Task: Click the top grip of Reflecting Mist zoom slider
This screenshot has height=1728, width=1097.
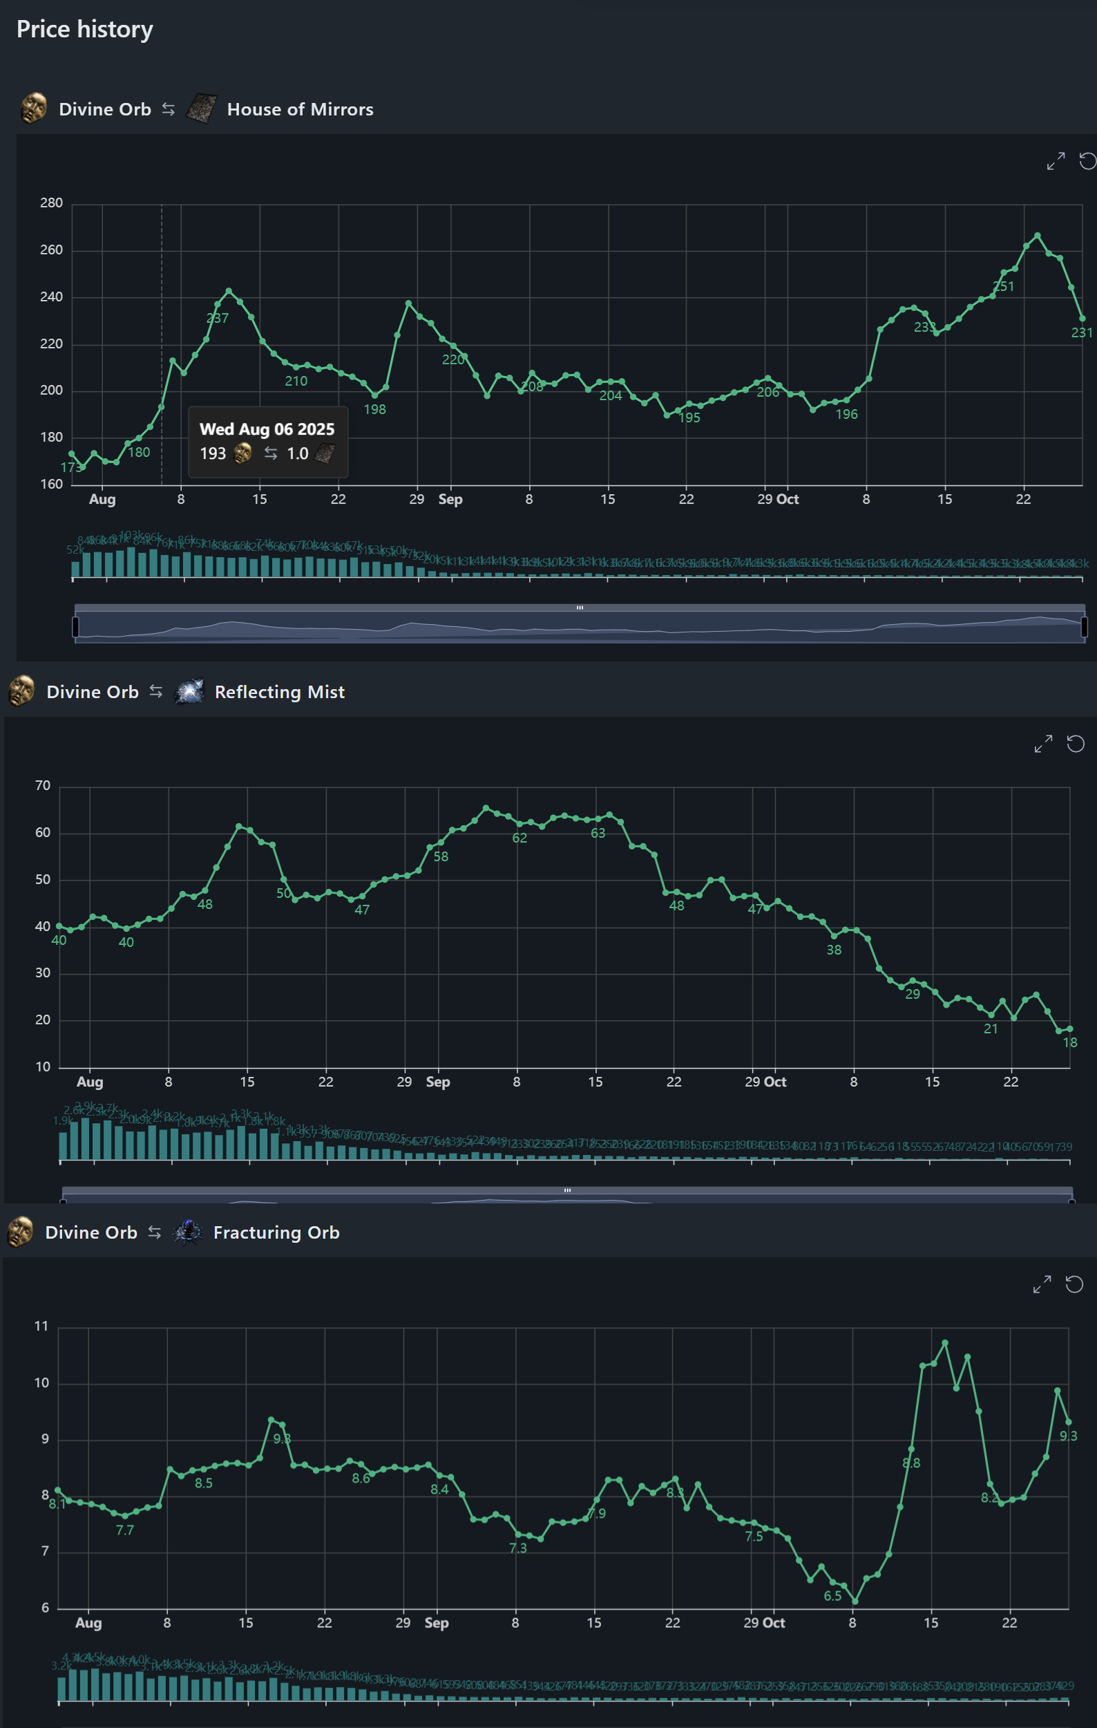Action: [x=567, y=1190]
